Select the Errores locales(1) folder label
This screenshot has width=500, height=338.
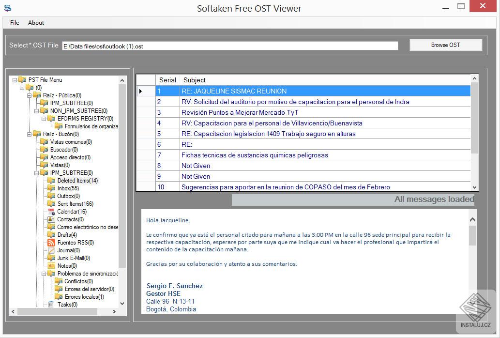(x=85, y=297)
